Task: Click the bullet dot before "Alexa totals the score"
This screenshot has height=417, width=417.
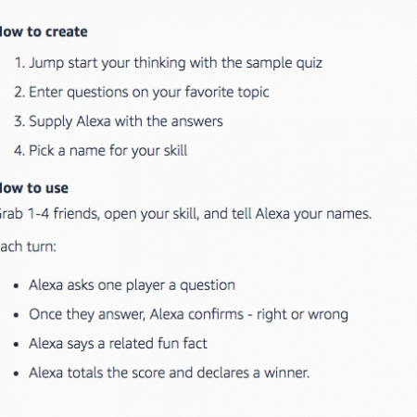Action: (x=17, y=373)
